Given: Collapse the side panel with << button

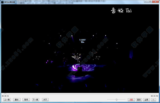Looking at the screenshot, I should [154, 100].
